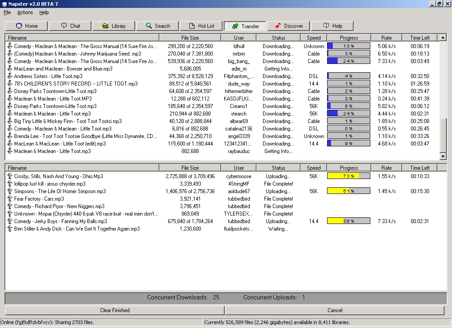Open the Help menu in menu bar
This screenshot has width=452, height=328.
point(44,12)
